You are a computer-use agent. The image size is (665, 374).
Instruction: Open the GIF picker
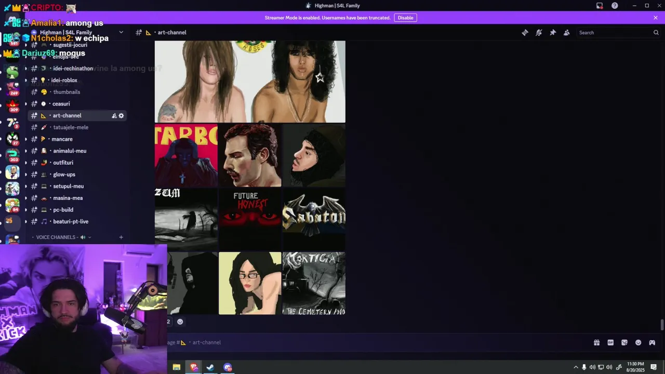[610, 342]
